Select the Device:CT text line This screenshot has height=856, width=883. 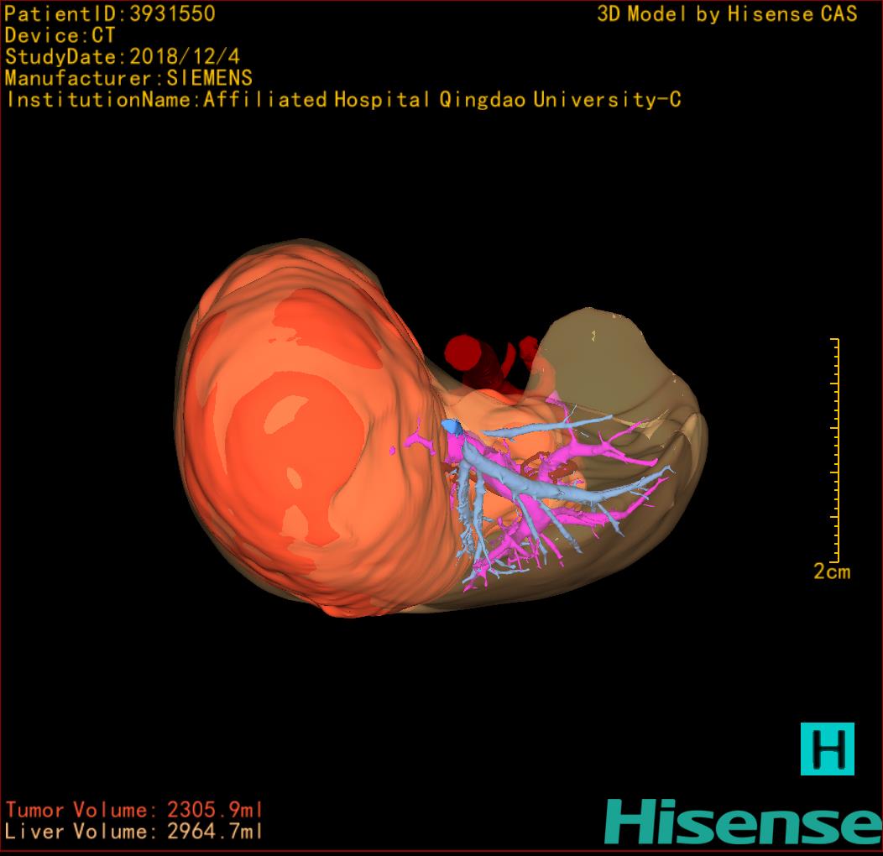(x=60, y=35)
